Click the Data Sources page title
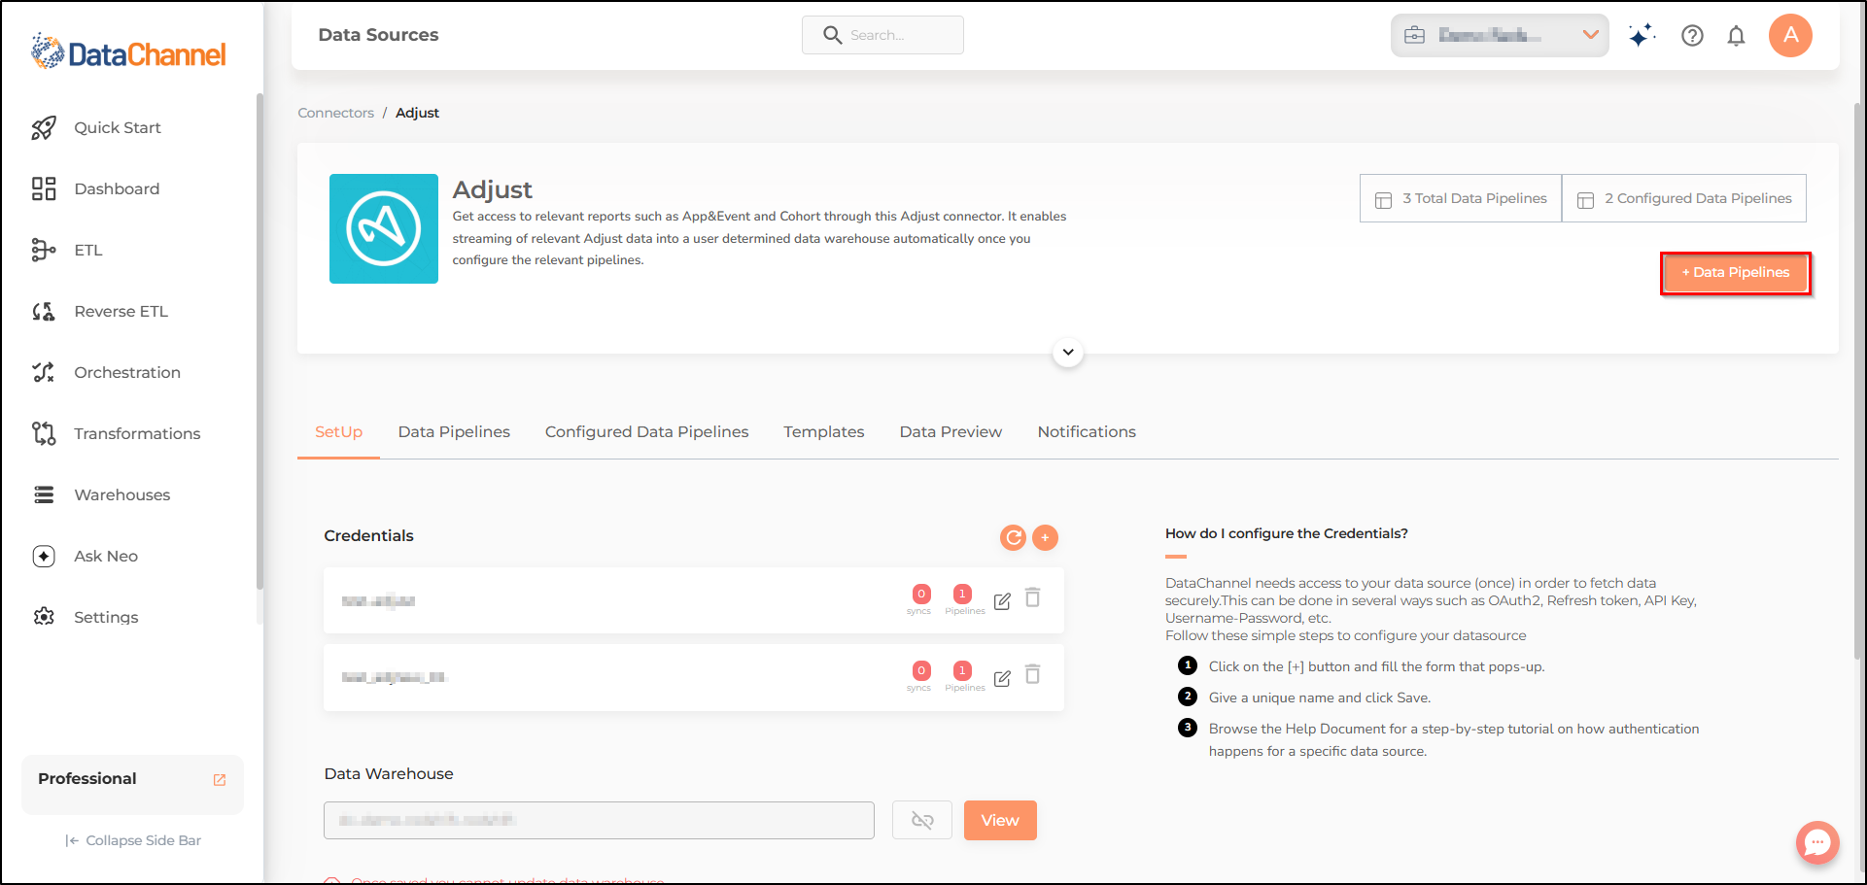 click(378, 35)
